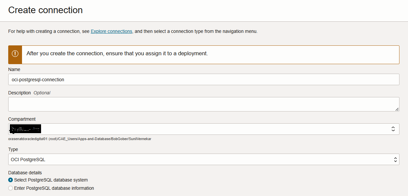Click the Create connection page heading
The image size is (408, 196).
(45, 10)
